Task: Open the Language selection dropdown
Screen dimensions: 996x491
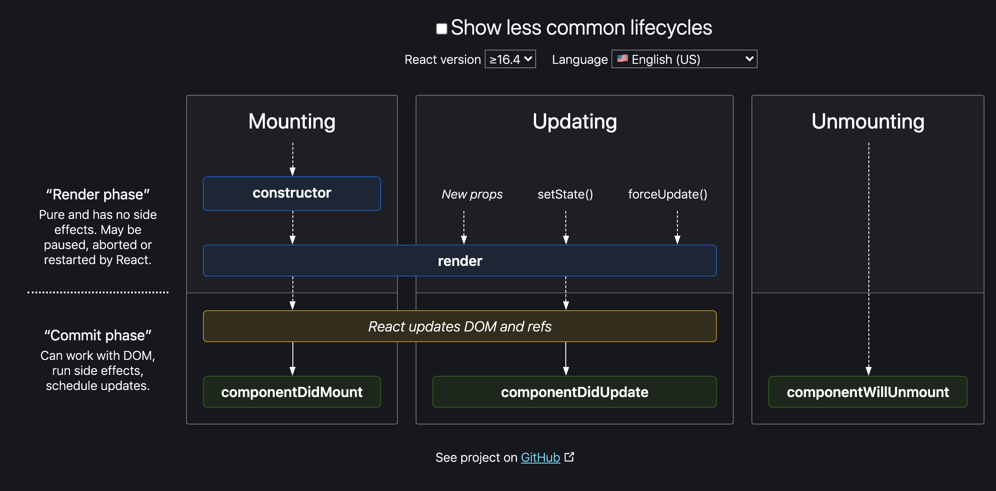Action: pyautogui.click(x=685, y=59)
